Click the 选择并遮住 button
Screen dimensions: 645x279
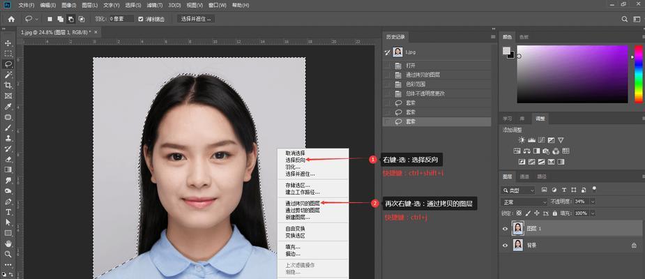pos(196,19)
